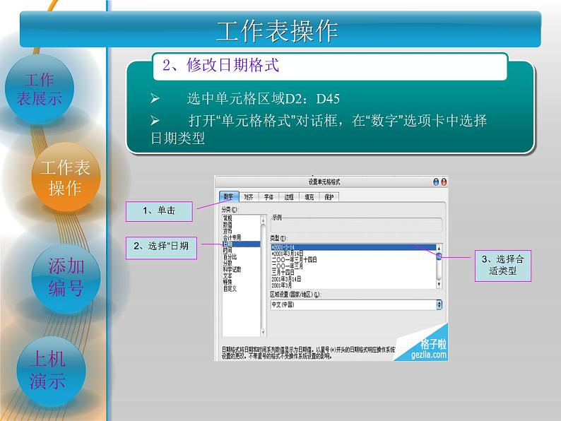Select 二○○一年三月十四日 date type

[294, 260]
